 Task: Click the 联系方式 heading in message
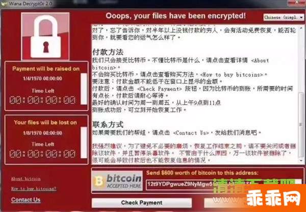[108, 125]
